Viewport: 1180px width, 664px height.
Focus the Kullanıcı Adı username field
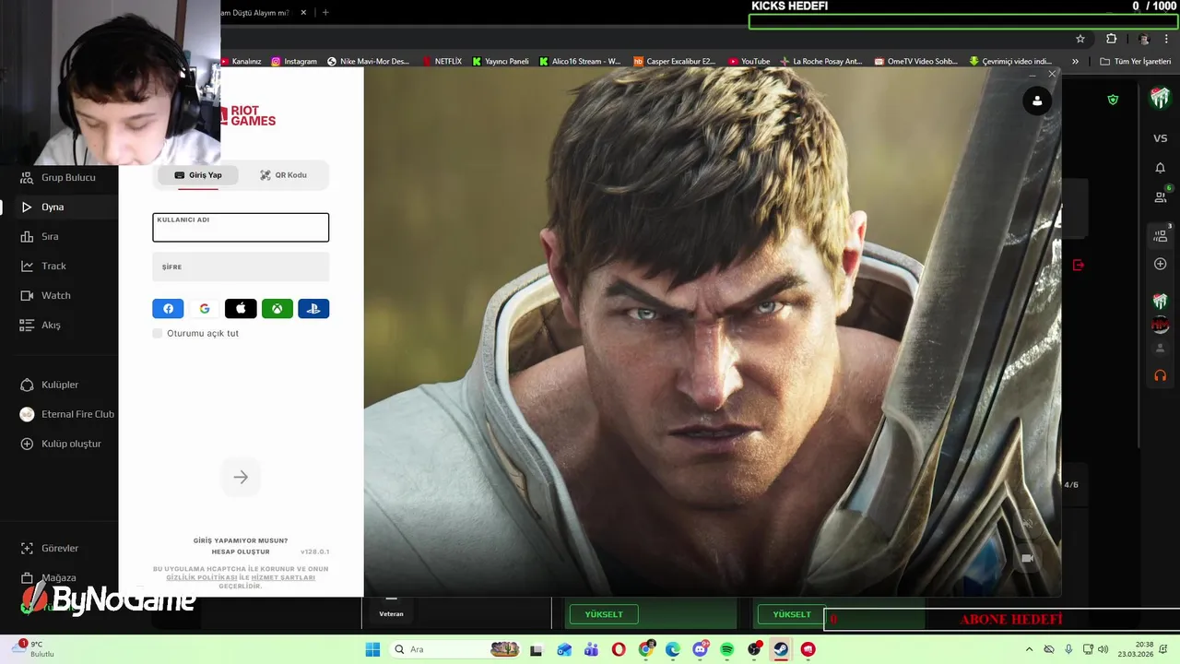click(x=241, y=228)
